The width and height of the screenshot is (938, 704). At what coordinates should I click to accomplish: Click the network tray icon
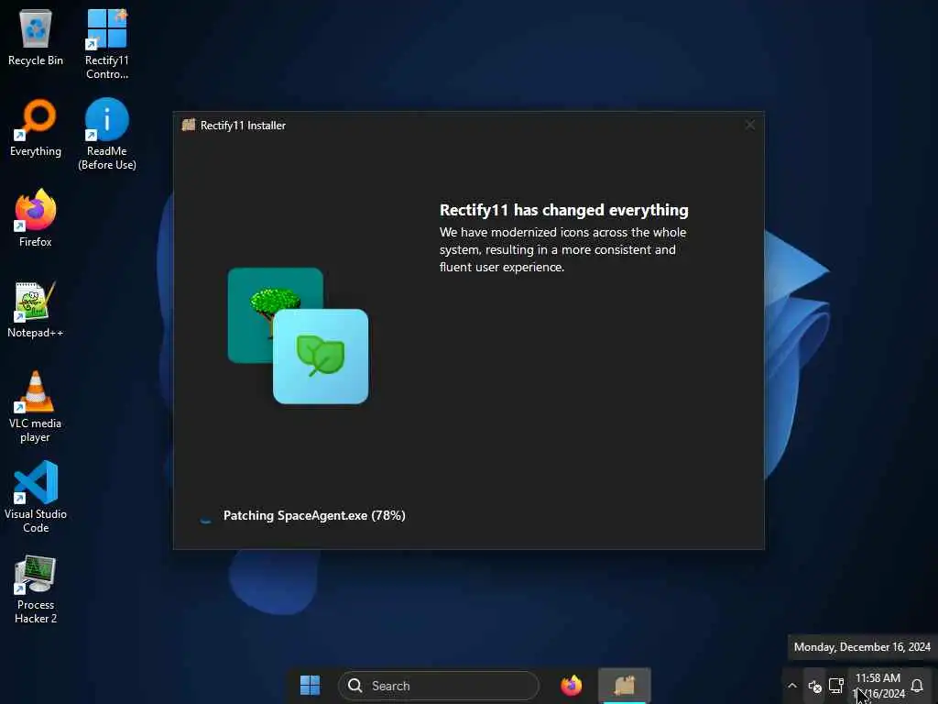(836, 686)
